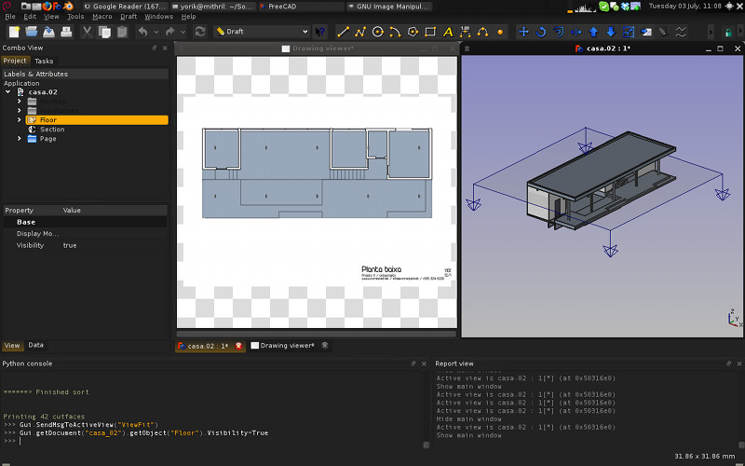The height and width of the screenshot is (466, 745).
Task: Select the Section tree item
Action: 52,130
